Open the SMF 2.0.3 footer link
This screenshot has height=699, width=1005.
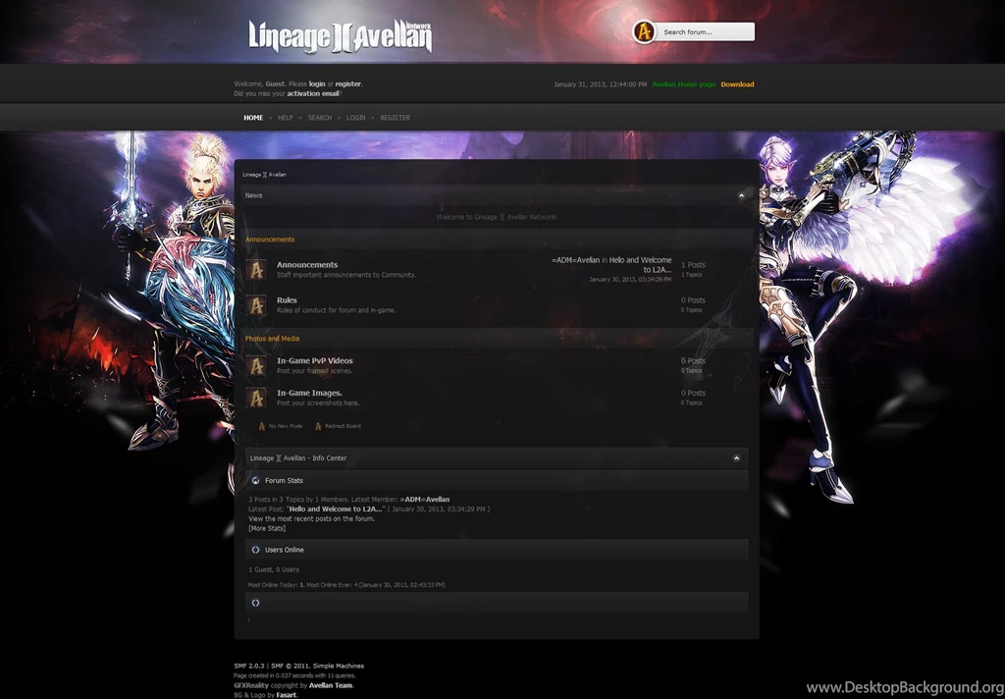tap(248, 667)
